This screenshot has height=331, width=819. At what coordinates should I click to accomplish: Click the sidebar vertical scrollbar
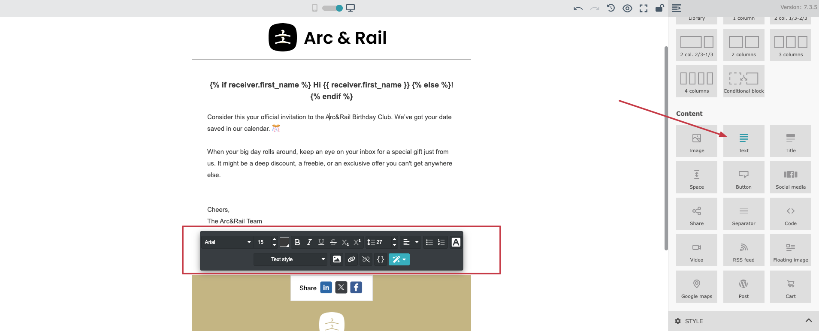pyautogui.click(x=666, y=148)
